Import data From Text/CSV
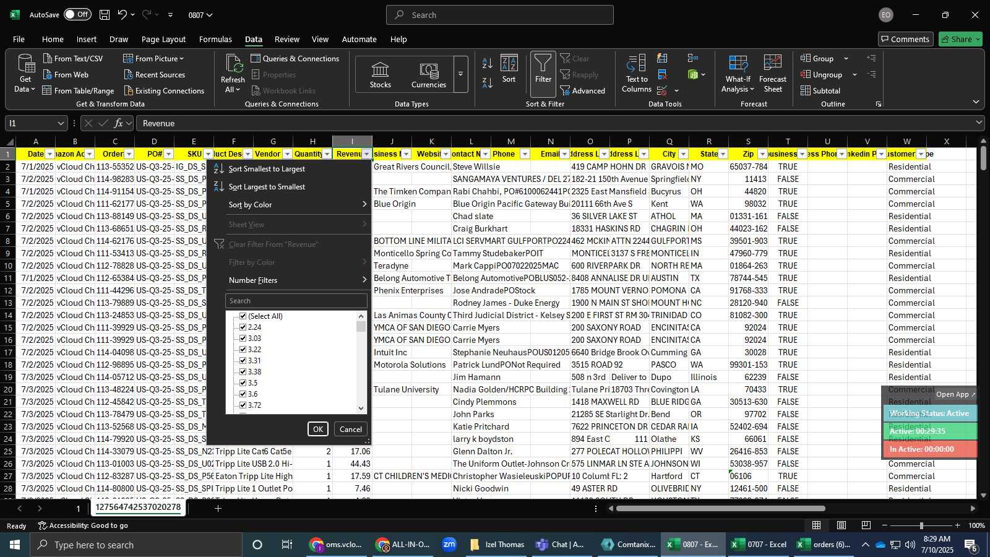Viewport: 990px width, 557px height. (72, 58)
